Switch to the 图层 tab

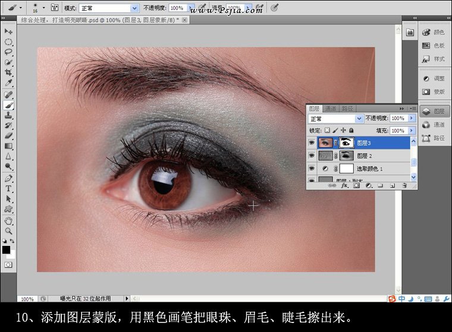click(314, 109)
